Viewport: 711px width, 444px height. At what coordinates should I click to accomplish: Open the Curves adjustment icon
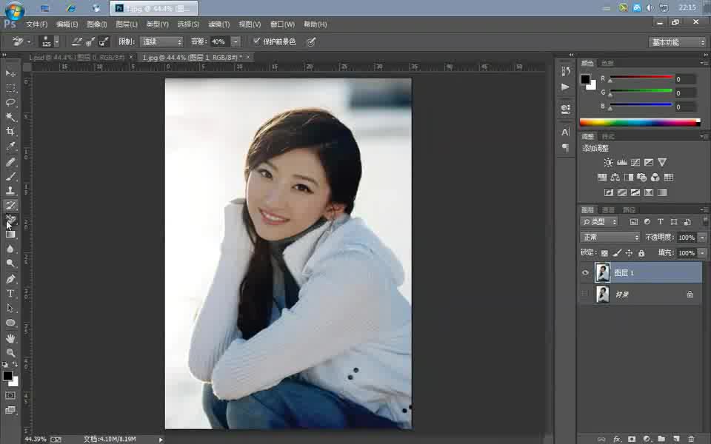click(x=635, y=162)
